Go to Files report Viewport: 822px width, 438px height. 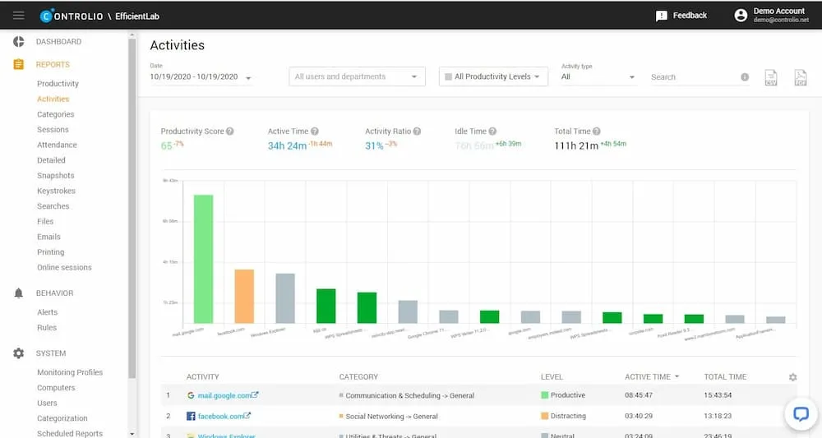[x=45, y=221]
